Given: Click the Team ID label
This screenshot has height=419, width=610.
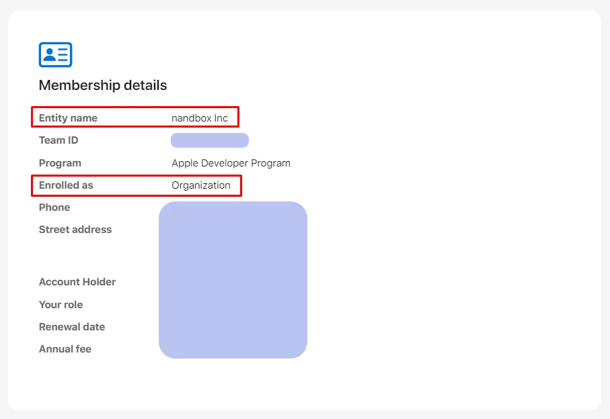Looking at the screenshot, I should 57,140.
